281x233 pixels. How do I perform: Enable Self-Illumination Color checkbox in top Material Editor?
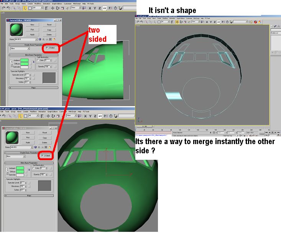coord(38,60)
